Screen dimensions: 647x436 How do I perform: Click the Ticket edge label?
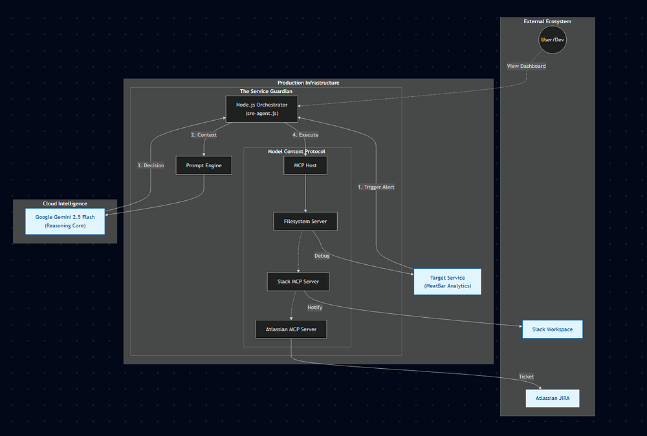tap(526, 377)
